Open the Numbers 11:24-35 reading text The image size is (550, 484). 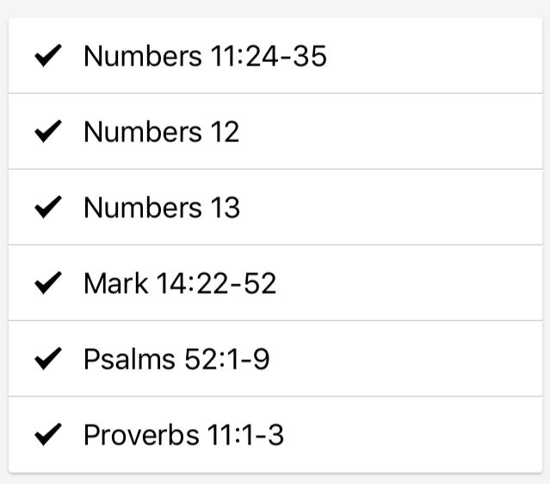[x=205, y=56]
